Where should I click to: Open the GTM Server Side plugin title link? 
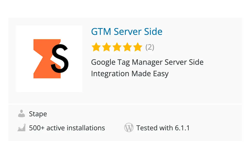[127, 31]
